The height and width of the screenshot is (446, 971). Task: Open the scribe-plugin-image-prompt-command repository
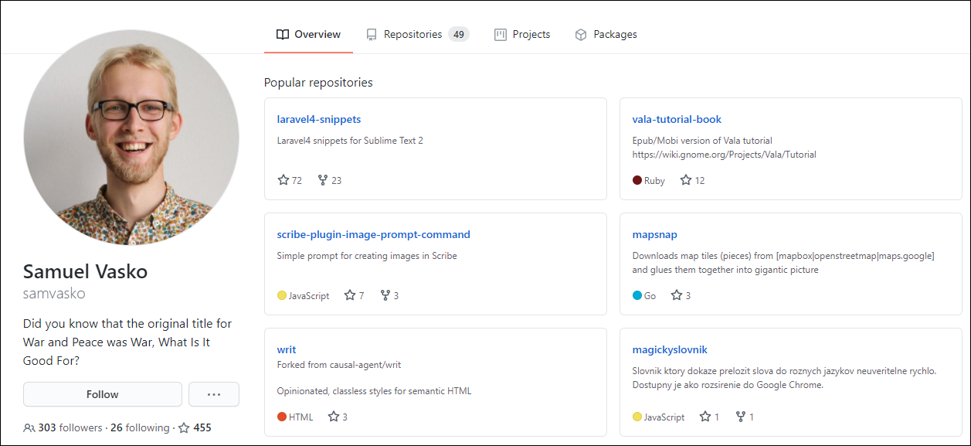tap(374, 234)
